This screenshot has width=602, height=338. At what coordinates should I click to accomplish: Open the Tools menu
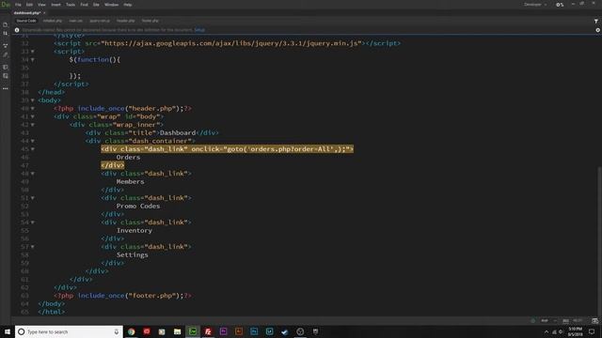[71, 5]
